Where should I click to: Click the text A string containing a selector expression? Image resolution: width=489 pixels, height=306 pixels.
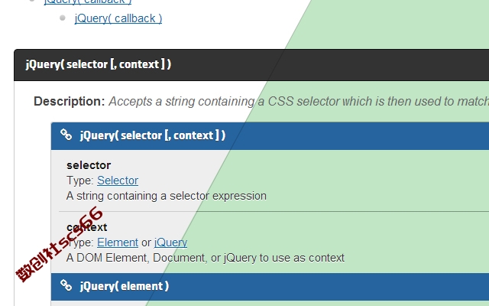coord(167,196)
